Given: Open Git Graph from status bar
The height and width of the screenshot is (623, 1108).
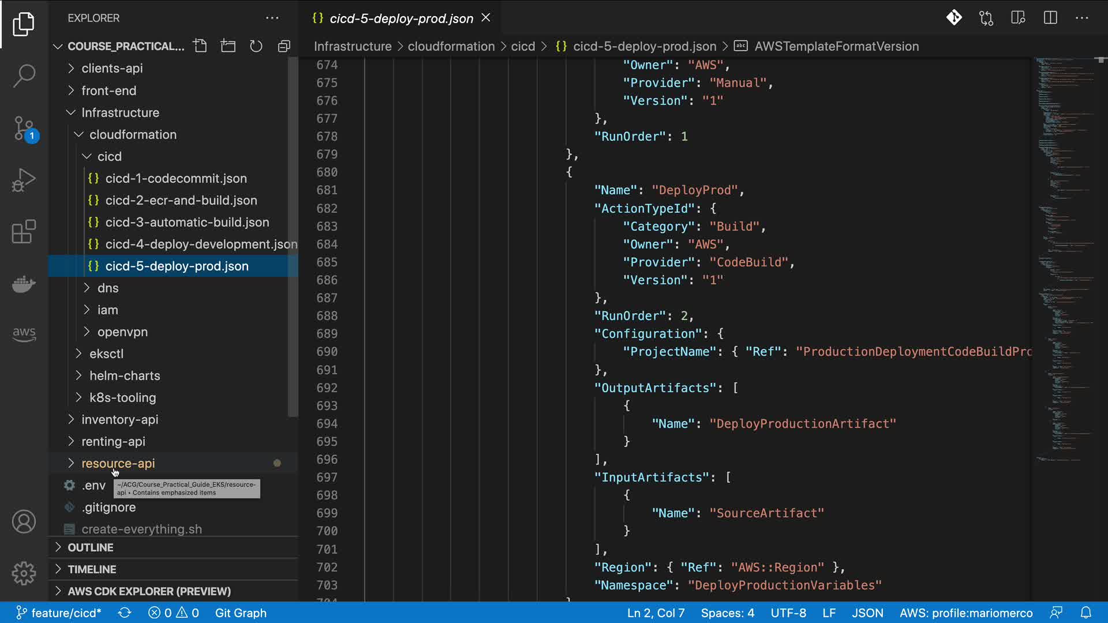Looking at the screenshot, I should point(241,613).
